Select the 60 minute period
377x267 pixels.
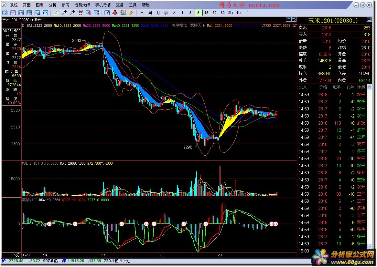(222, 13)
